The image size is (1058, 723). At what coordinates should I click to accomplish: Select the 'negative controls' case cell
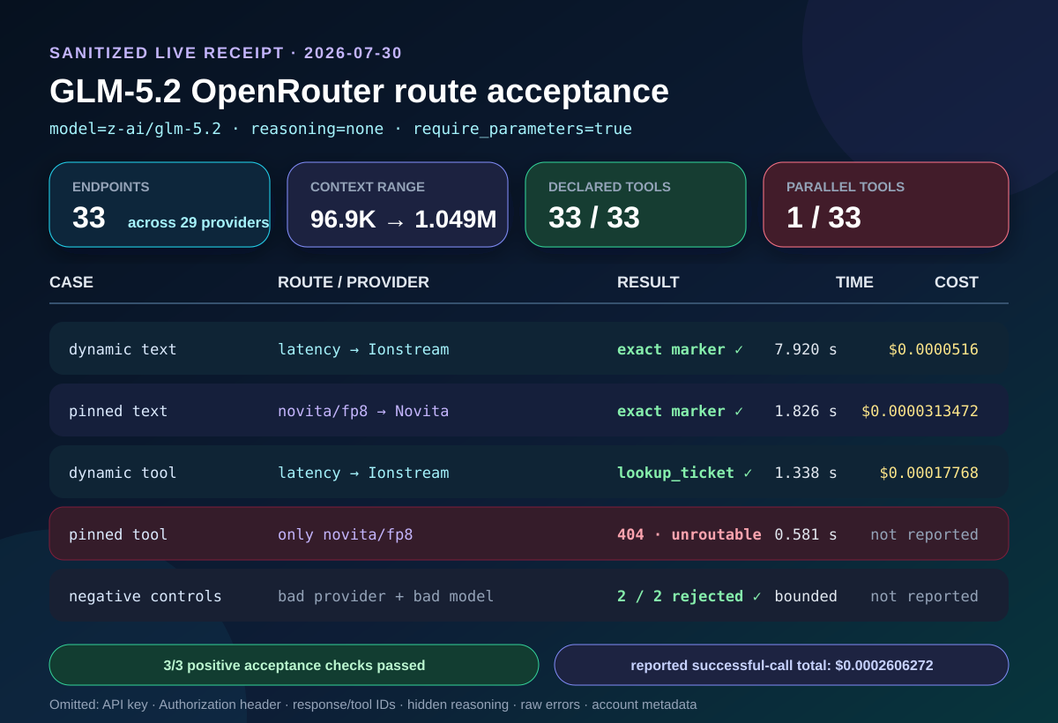coord(145,596)
